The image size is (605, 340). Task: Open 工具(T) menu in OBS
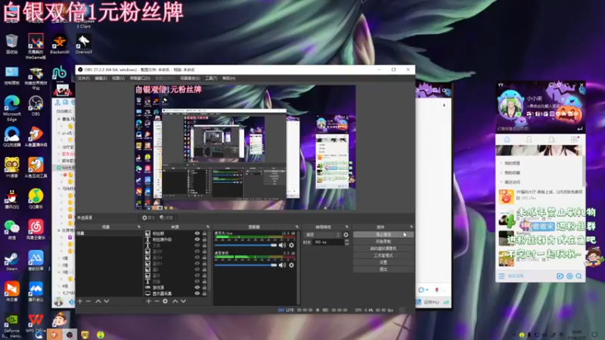pos(211,79)
